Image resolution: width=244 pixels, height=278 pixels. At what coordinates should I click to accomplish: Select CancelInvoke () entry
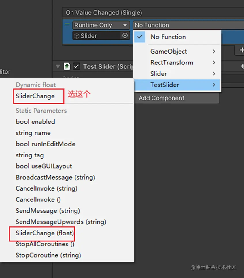coord(38,200)
